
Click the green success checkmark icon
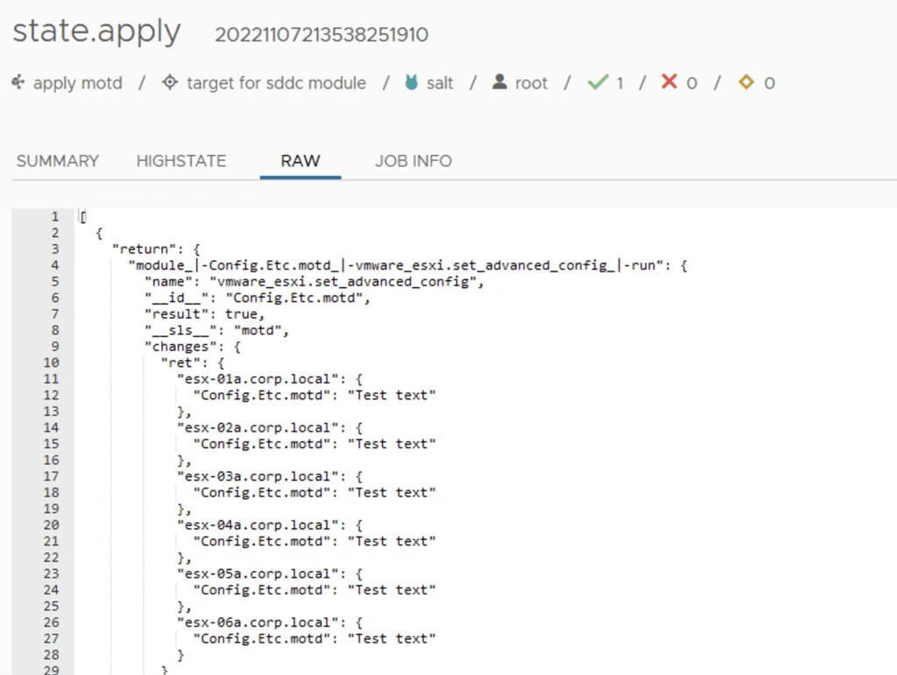tap(597, 82)
